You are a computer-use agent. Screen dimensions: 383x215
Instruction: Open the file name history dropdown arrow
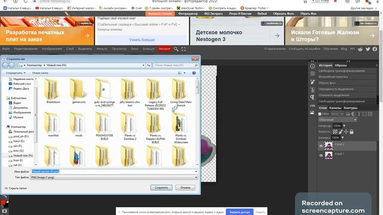196,171
